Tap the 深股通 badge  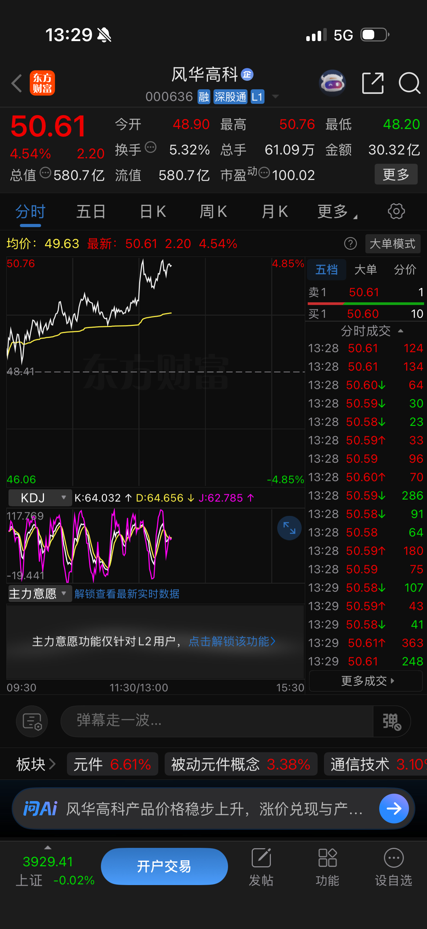(230, 97)
